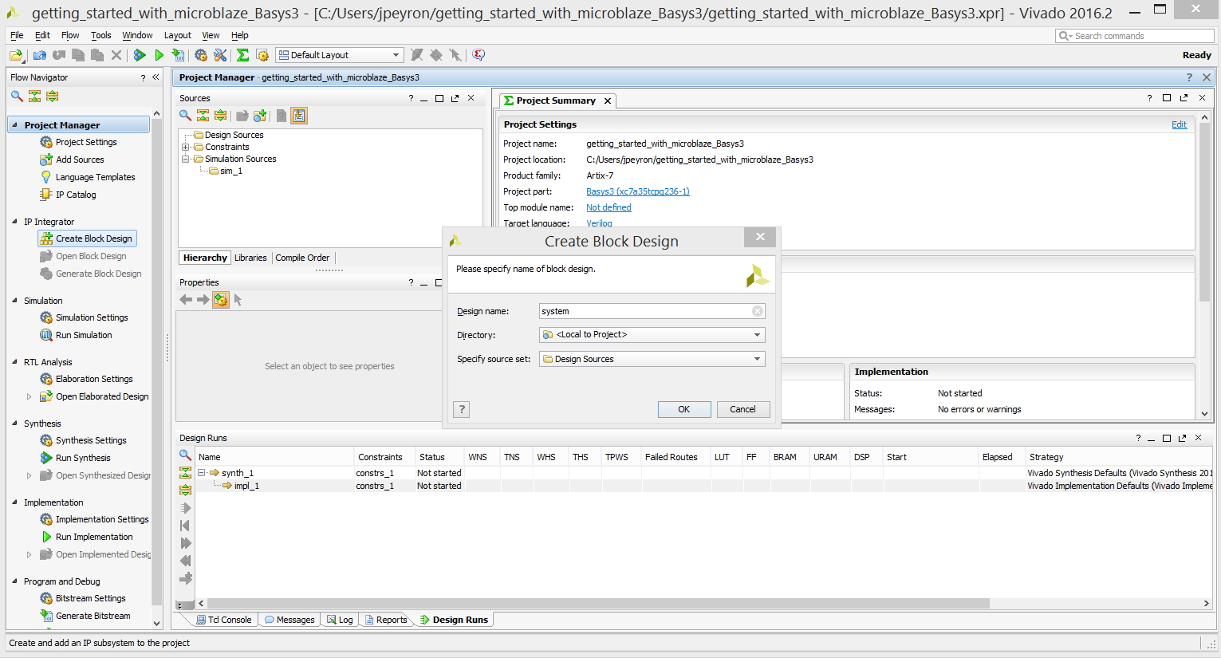The height and width of the screenshot is (658, 1221).
Task: Click Collapse All icon in Sources panel
Action: click(x=203, y=116)
